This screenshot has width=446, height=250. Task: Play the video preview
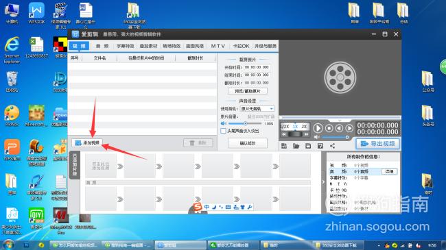tap(318, 128)
